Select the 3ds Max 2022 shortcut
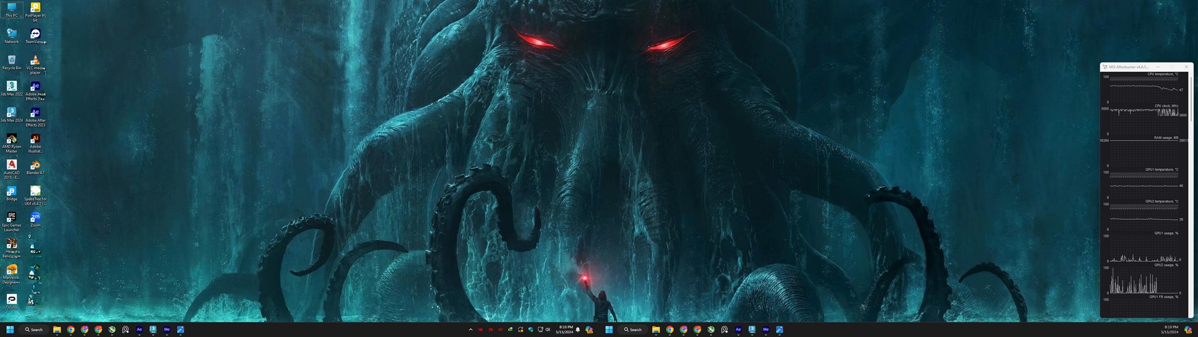The image size is (1198, 337). [x=11, y=88]
